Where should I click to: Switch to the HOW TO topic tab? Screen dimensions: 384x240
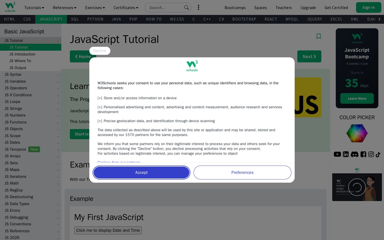154,19
